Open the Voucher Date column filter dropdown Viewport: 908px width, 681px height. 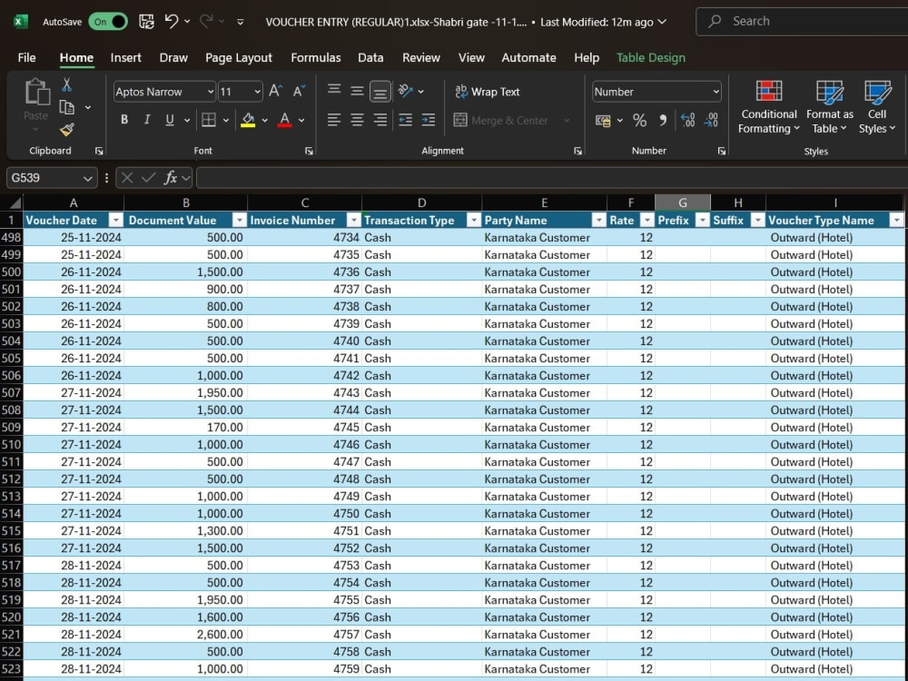(x=116, y=221)
